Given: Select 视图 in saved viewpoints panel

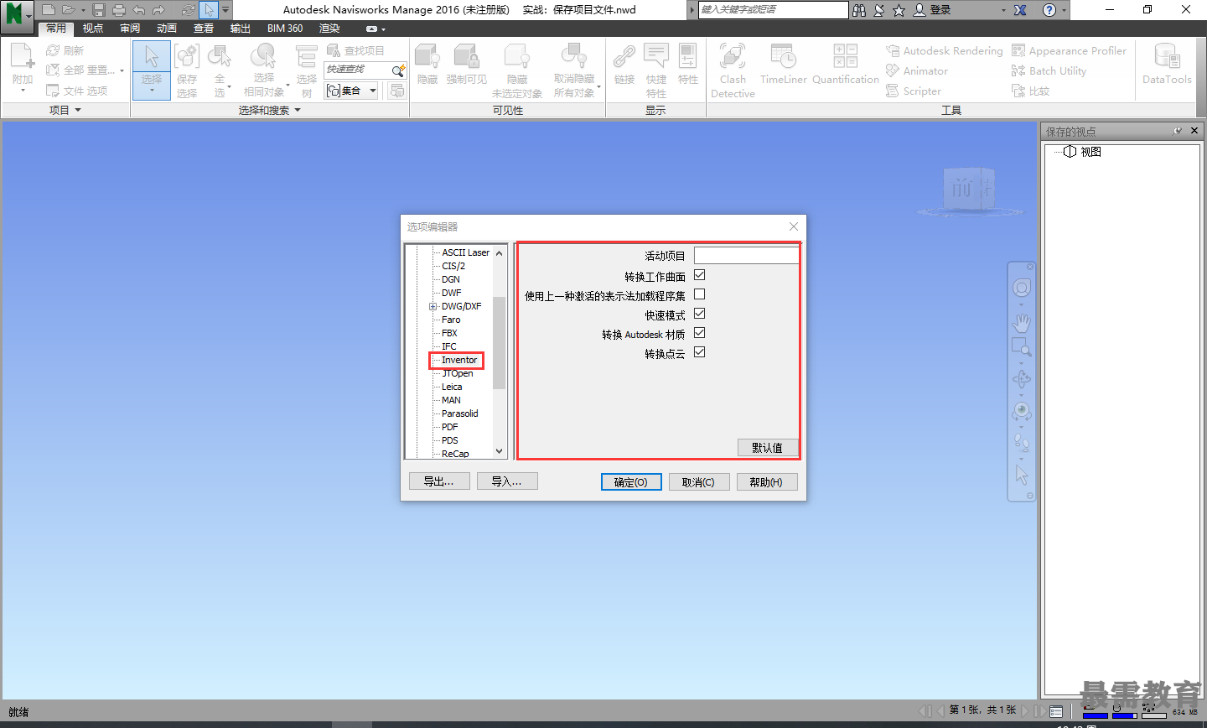Looking at the screenshot, I should pyautogui.click(x=1090, y=152).
